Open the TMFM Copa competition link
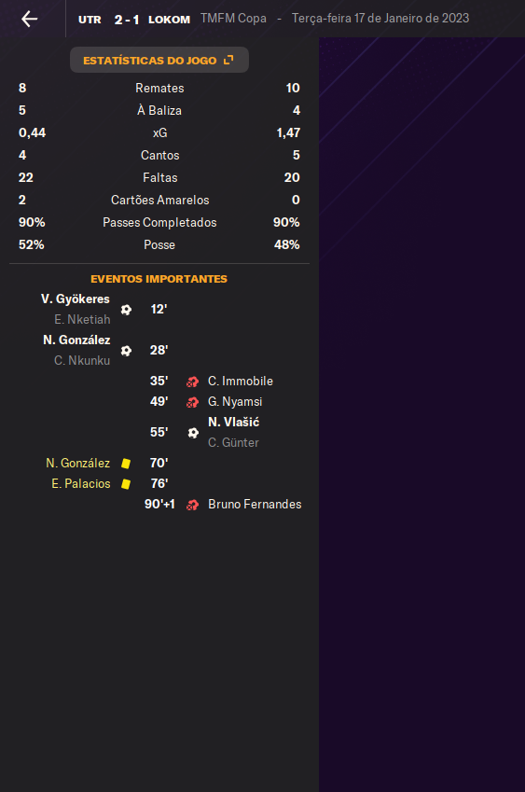Viewport: 525px width, 792px height. [x=233, y=18]
